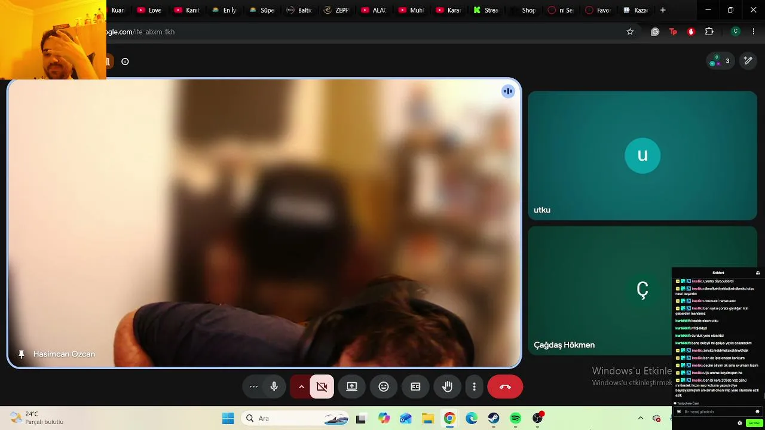Image resolution: width=765 pixels, height=430 pixels.
Task: Click the address bar URL
Action: [140, 32]
